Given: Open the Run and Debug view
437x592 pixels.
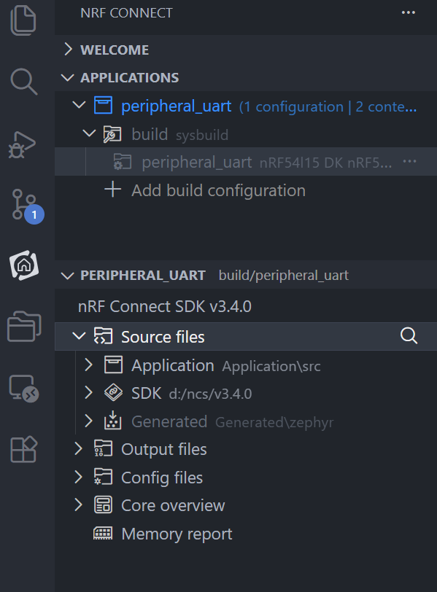Looking at the screenshot, I should (23, 144).
